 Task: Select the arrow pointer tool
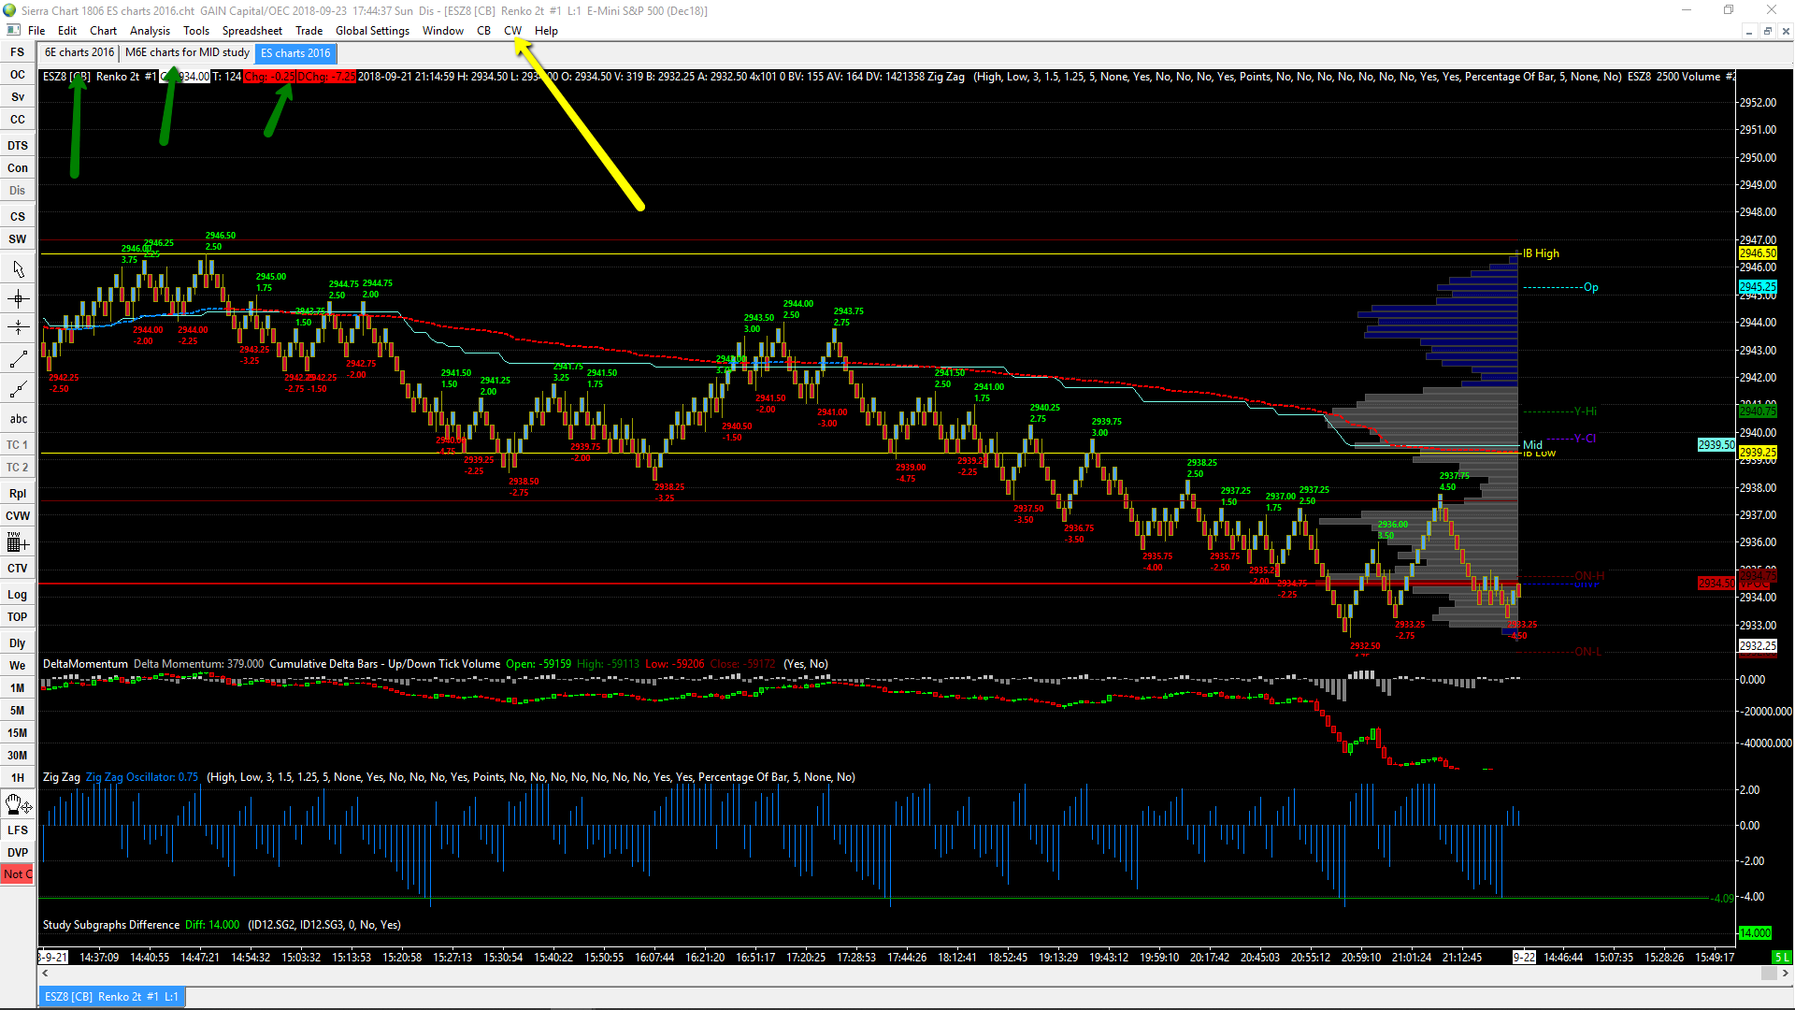18,269
